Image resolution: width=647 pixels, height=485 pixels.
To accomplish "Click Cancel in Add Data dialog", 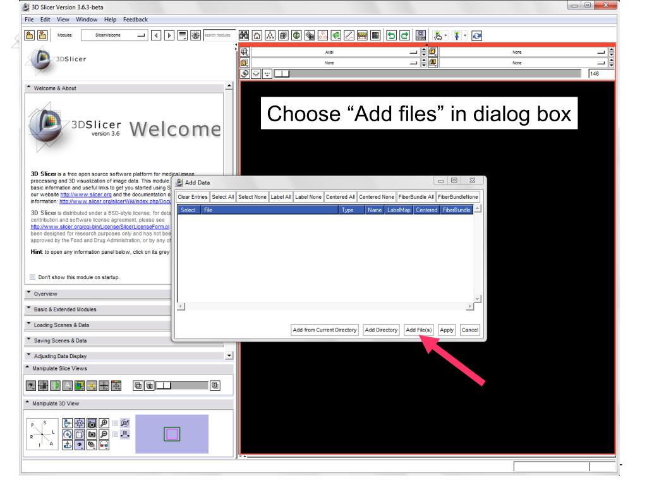I will point(470,330).
